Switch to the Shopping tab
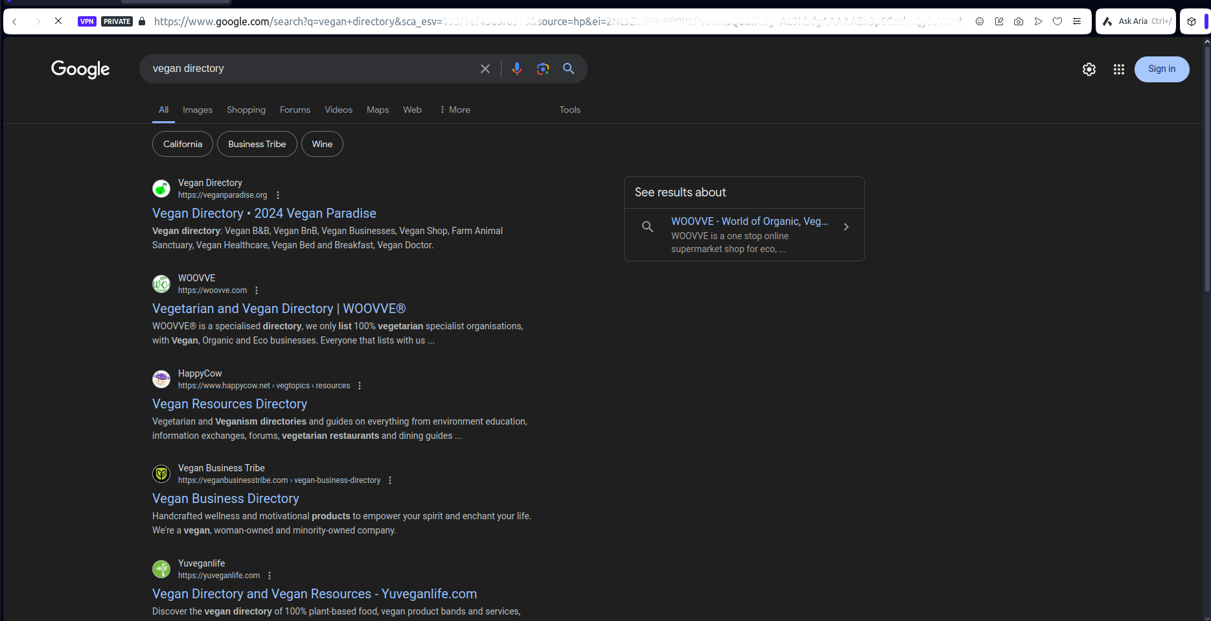 [246, 110]
